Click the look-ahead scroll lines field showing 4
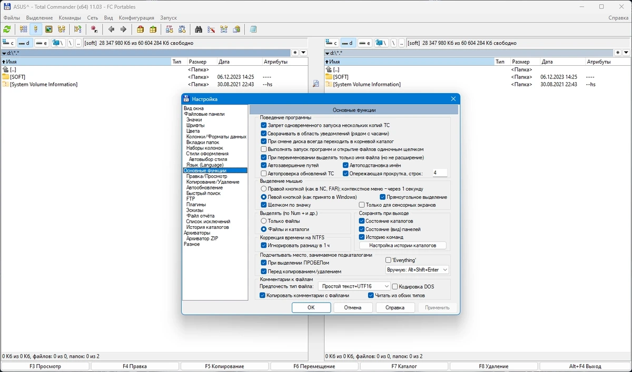The height and width of the screenshot is (372, 632). 440,173
